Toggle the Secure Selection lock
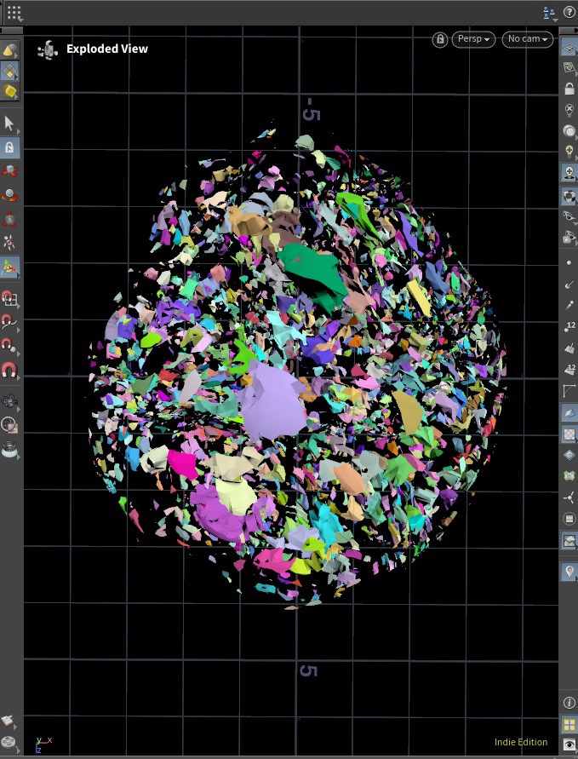Viewport: 578px width, 759px height. tap(9, 147)
